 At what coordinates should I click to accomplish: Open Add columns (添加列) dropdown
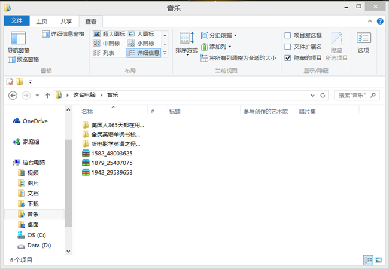click(216, 47)
